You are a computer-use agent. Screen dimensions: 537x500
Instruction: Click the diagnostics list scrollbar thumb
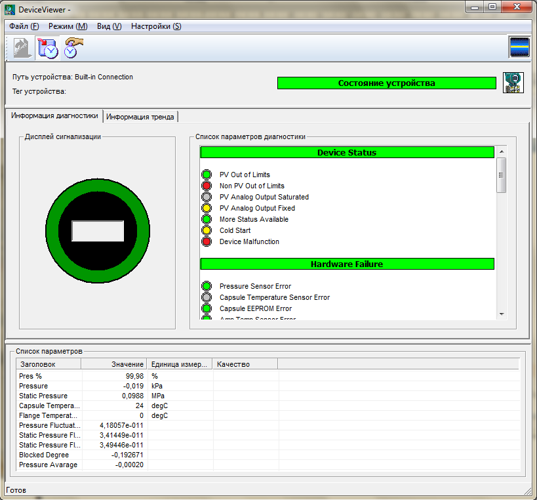pos(502,175)
